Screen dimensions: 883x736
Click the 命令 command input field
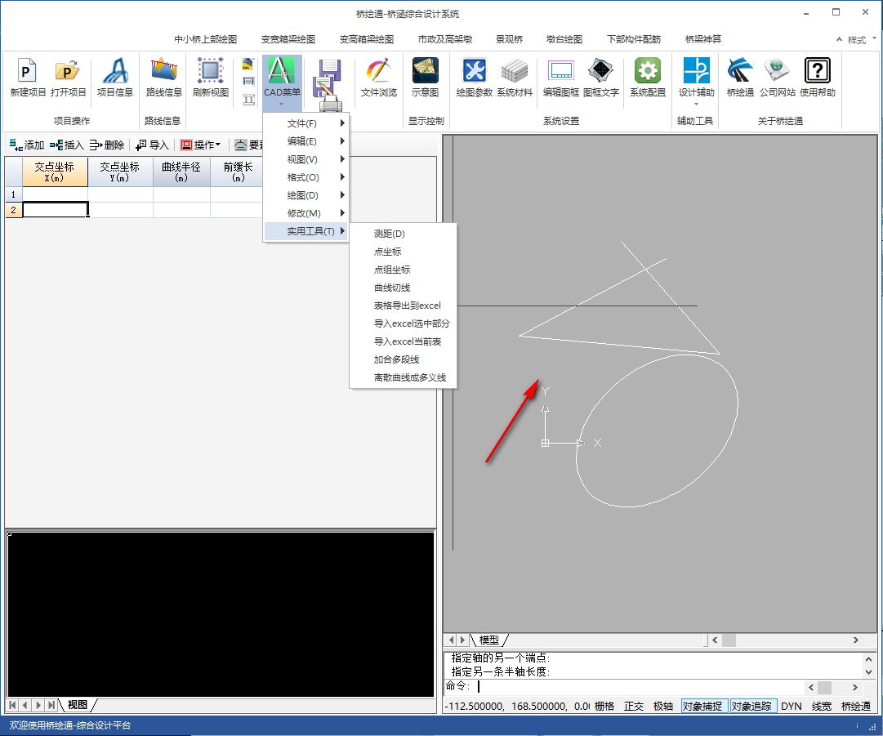tap(639, 686)
